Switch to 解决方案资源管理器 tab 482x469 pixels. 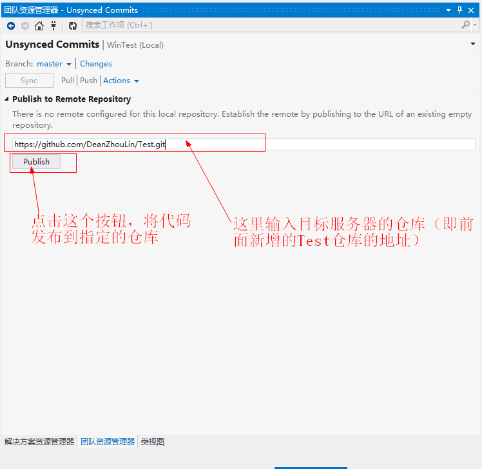(x=39, y=442)
